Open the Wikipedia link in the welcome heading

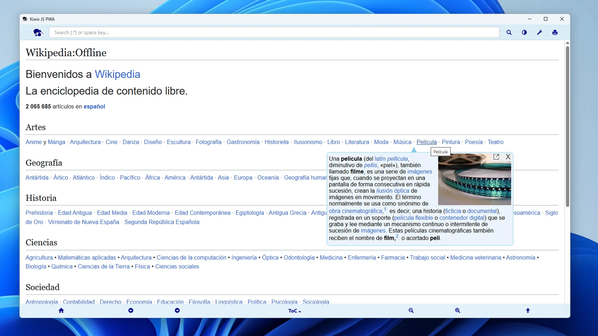click(x=117, y=74)
